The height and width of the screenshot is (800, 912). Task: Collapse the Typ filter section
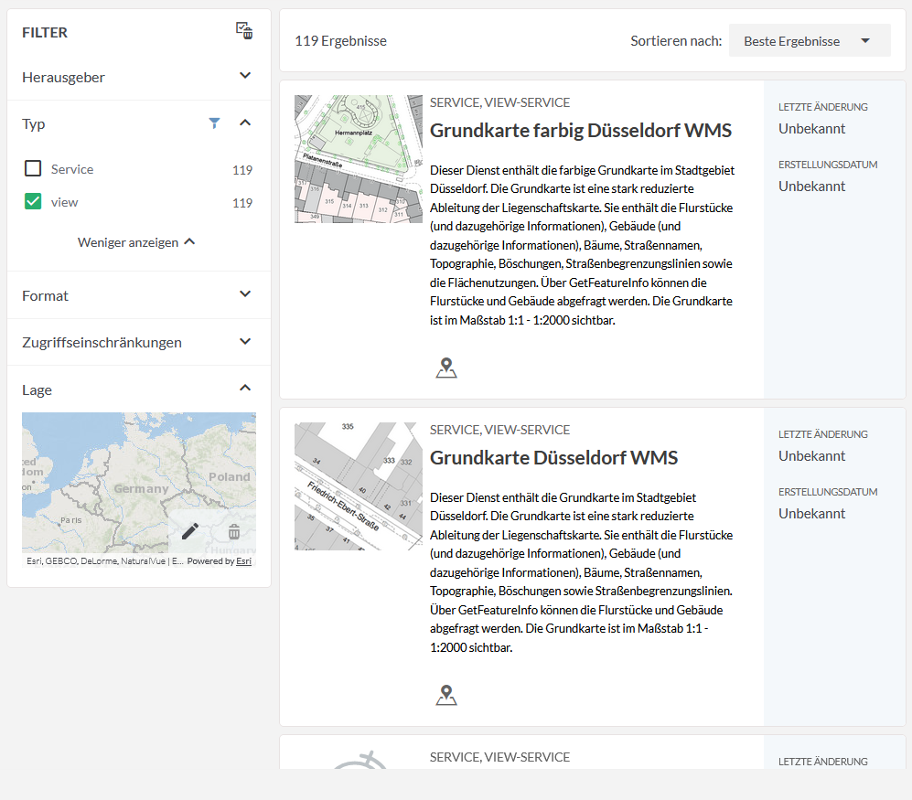(x=244, y=123)
